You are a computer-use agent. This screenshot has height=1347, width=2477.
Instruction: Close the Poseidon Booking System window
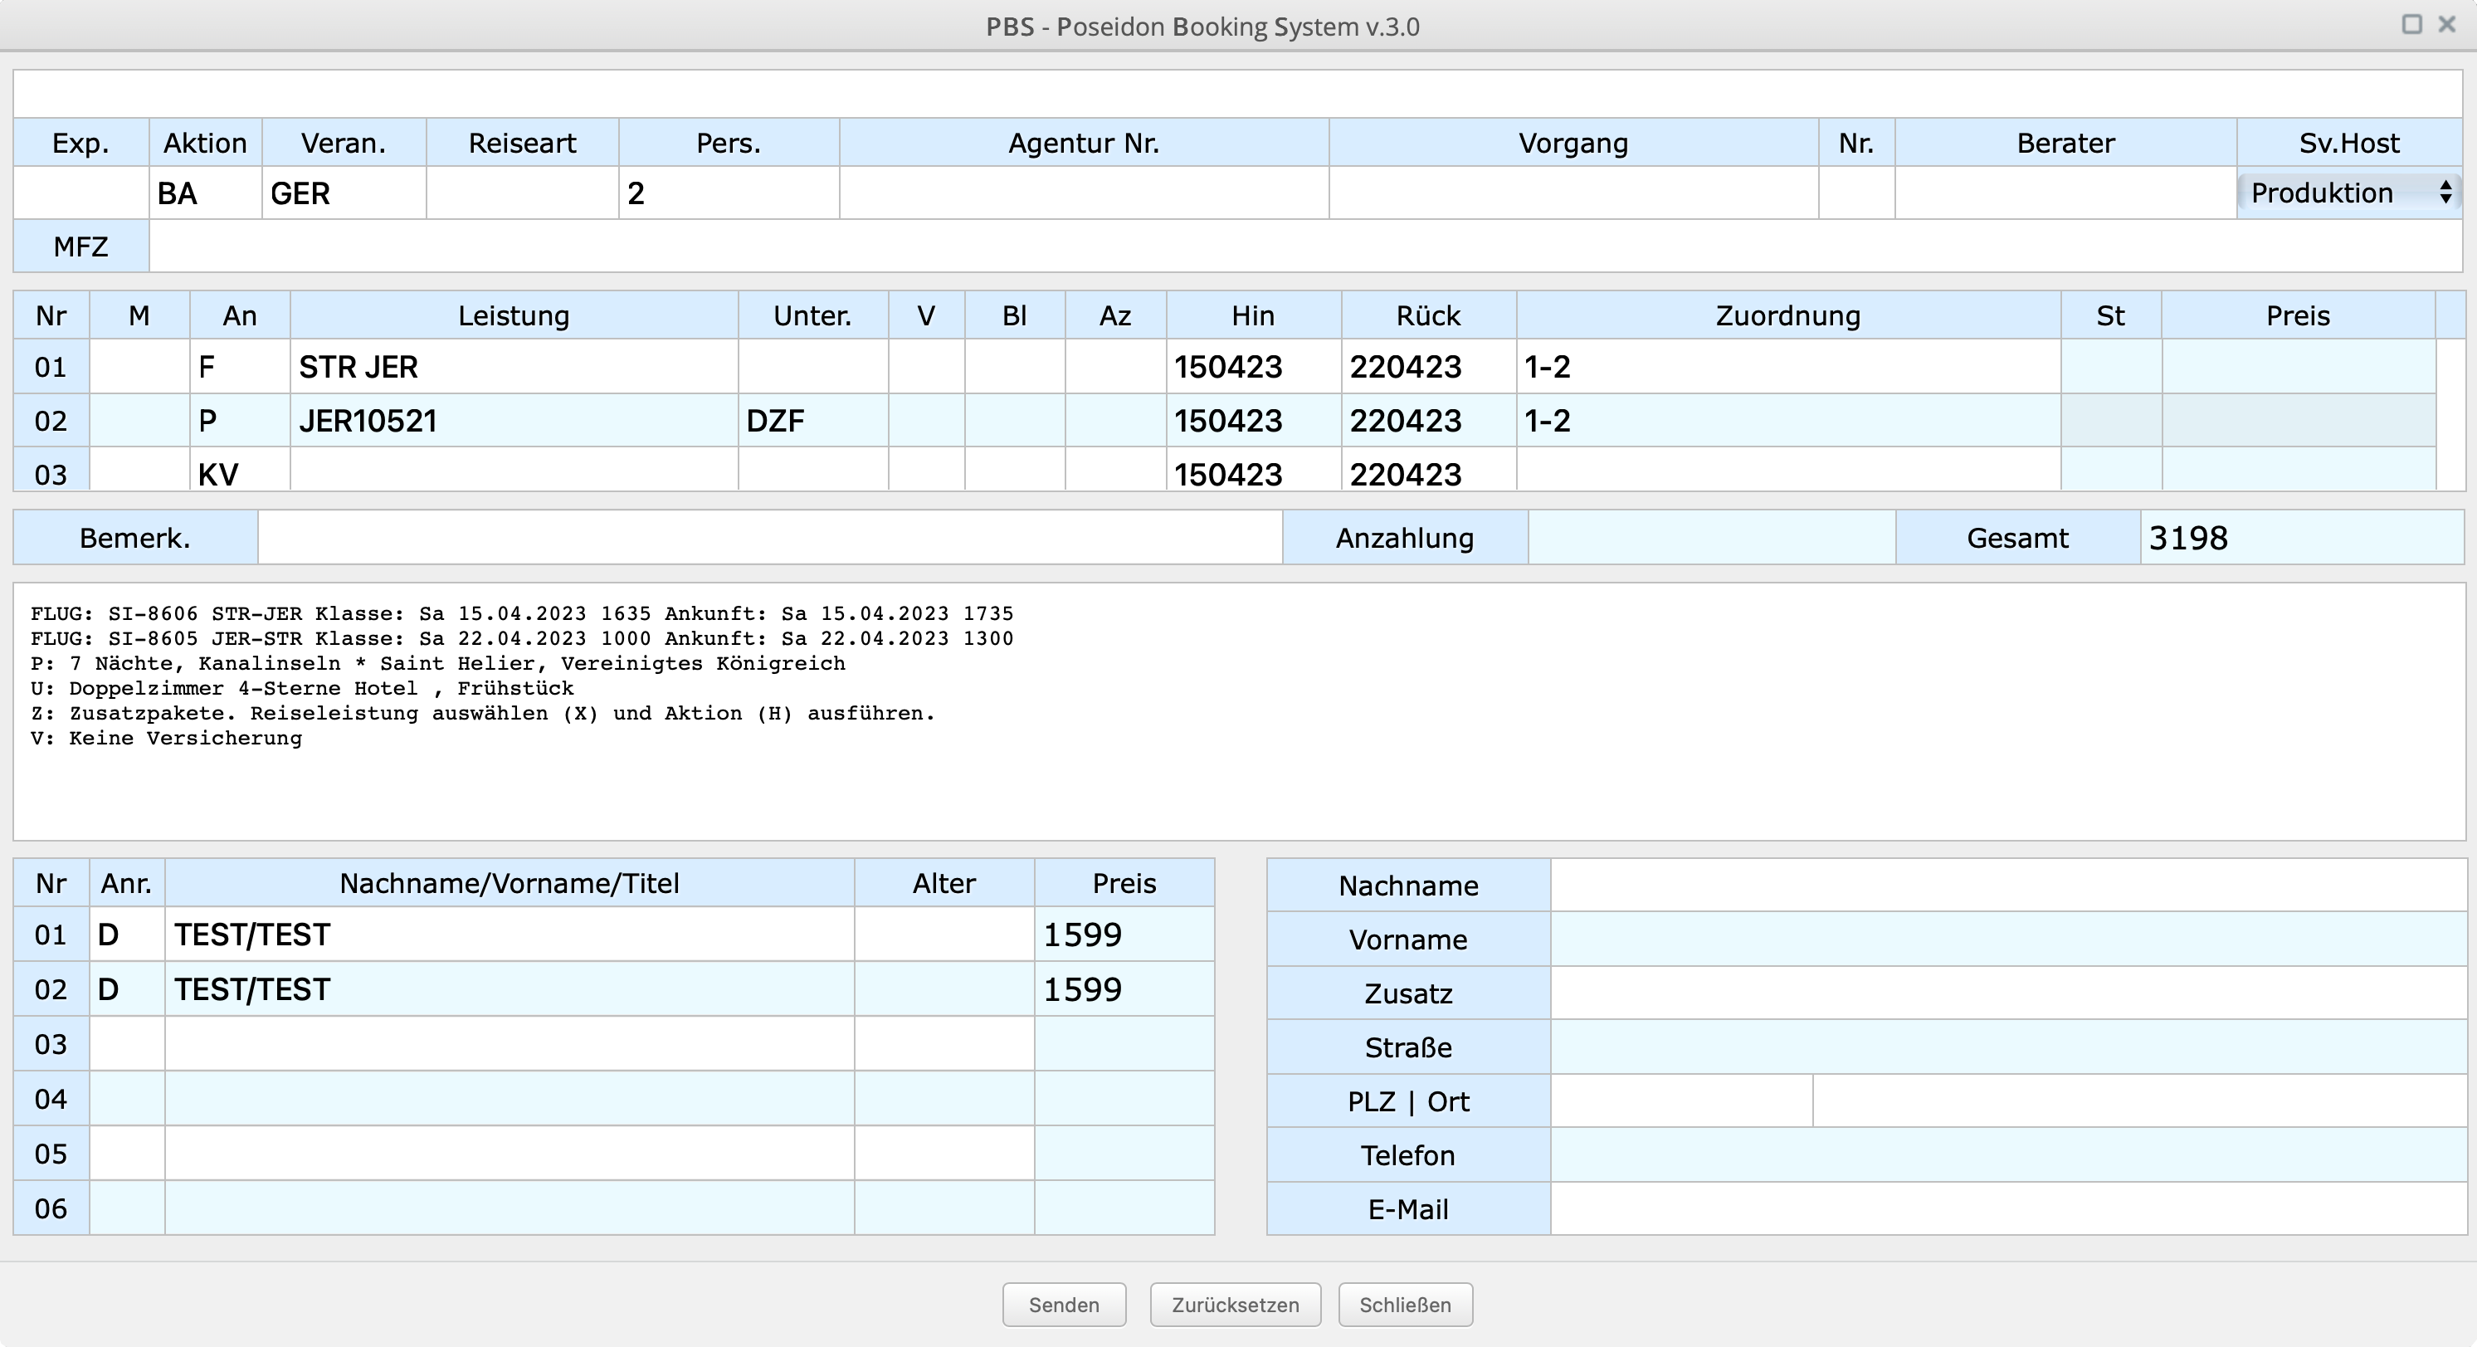tap(2447, 25)
